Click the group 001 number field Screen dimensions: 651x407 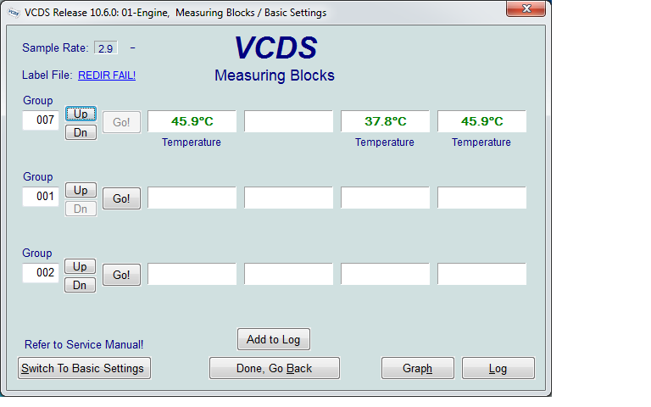(x=41, y=197)
